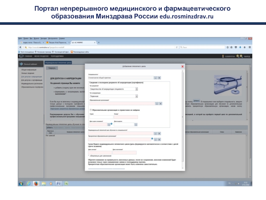The image size is (266, 200).
Task: Open the file explorer folder on taskbar
Action: click(x=44, y=184)
